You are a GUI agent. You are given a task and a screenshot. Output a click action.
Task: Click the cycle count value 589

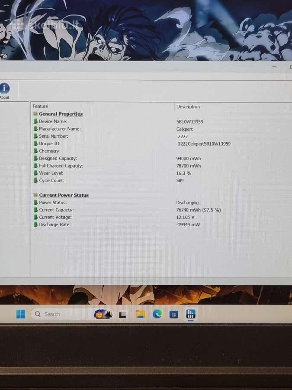tap(180, 181)
